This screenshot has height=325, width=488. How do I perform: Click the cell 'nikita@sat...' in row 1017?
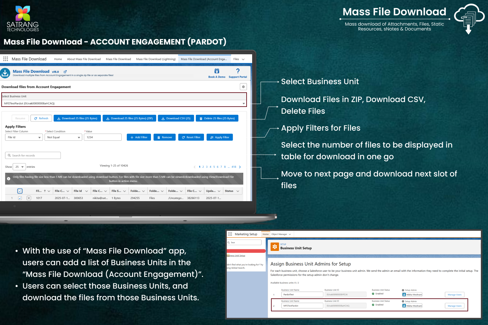point(100,198)
